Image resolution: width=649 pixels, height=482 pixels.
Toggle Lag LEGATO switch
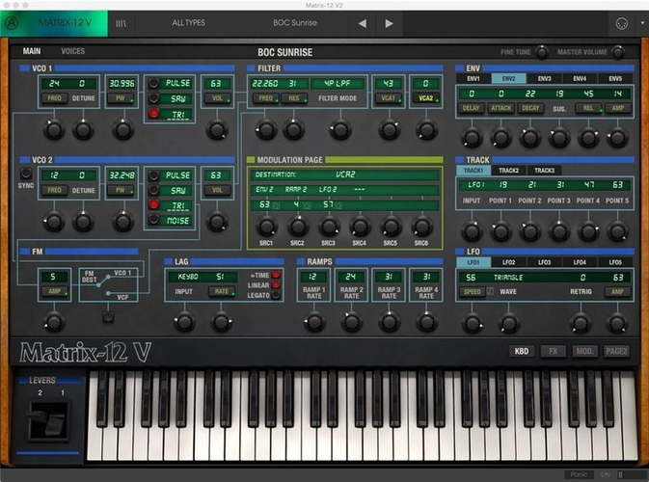coord(276,295)
